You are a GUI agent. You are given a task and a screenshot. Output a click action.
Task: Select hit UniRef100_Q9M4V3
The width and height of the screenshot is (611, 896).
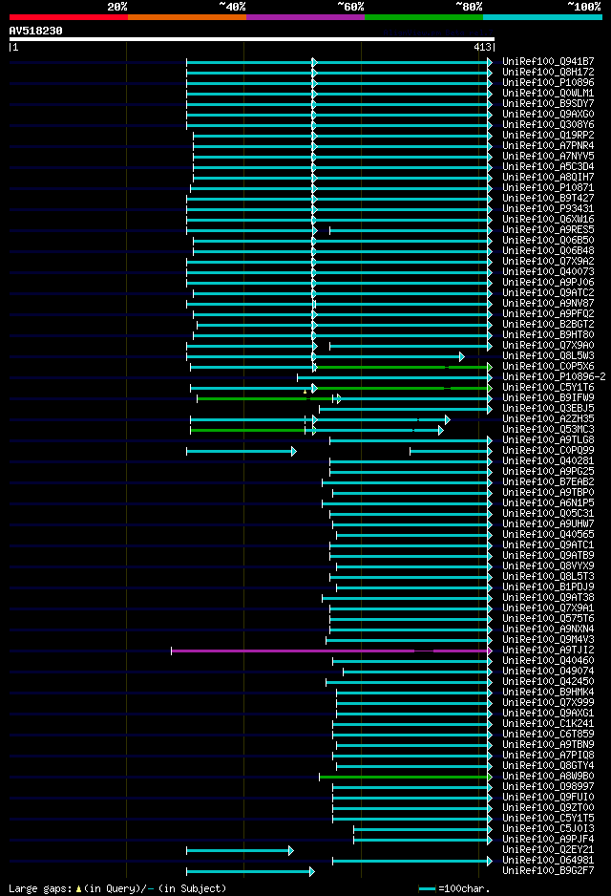548,639
